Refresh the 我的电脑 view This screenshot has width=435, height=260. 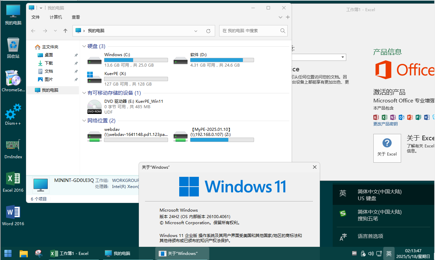[208, 31]
